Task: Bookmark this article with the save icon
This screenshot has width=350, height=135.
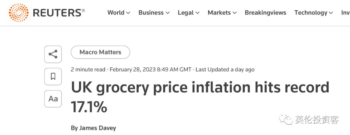Action: pos(53,76)
